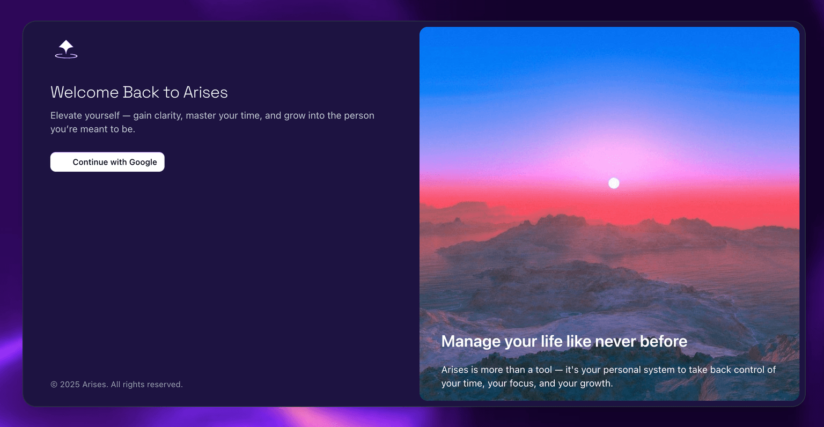
Task: Select the Welcome Back to Arises heading
Action: (139, 92)
